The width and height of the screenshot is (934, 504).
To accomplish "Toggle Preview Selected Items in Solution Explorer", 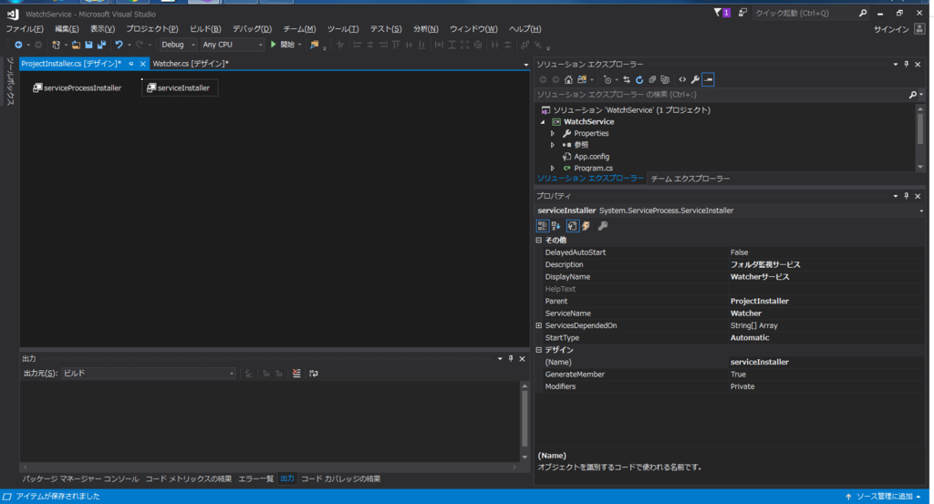I will pyautogui.click(x=708, y=79).
